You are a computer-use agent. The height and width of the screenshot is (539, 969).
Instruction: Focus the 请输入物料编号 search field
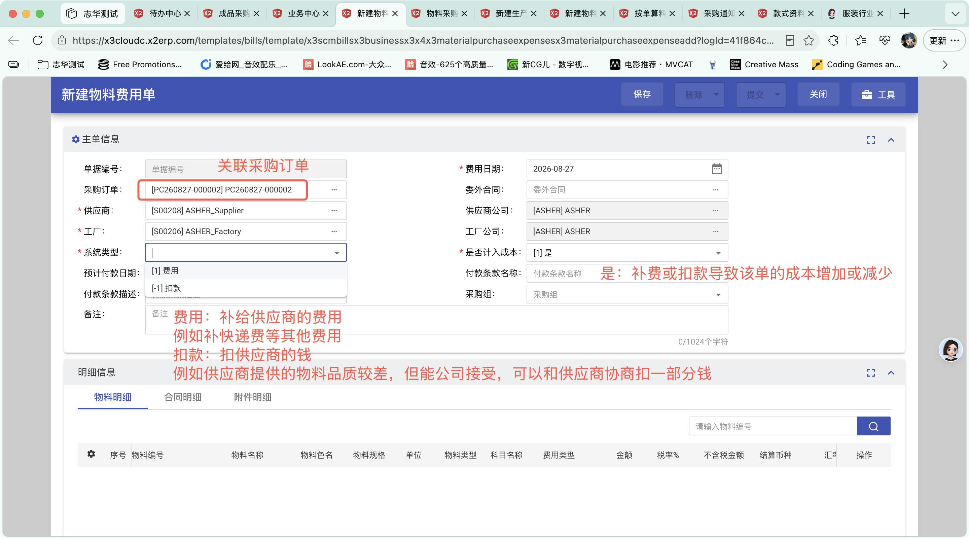pos(773,426)
